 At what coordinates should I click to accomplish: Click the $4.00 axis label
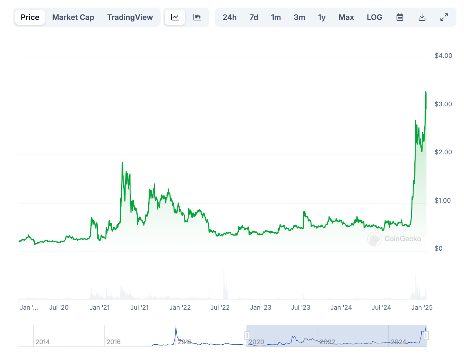tap(443, 56)
